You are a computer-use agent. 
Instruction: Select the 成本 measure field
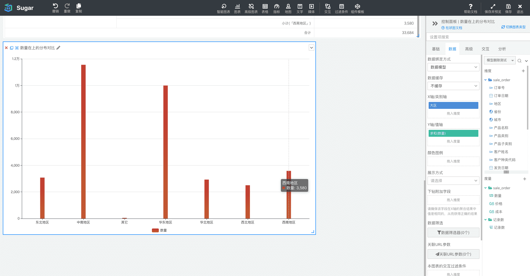(x=496, y=212)
